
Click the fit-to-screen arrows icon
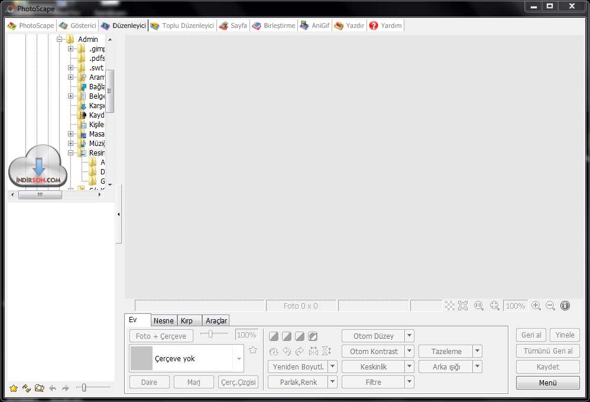pos(463,306)
